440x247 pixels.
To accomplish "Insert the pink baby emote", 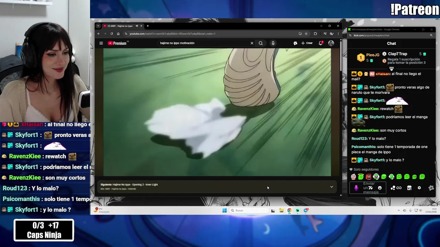I will [353, 177].
